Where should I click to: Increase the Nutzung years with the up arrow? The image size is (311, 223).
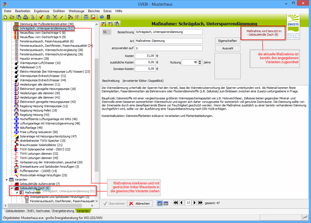tap(200, 61)
